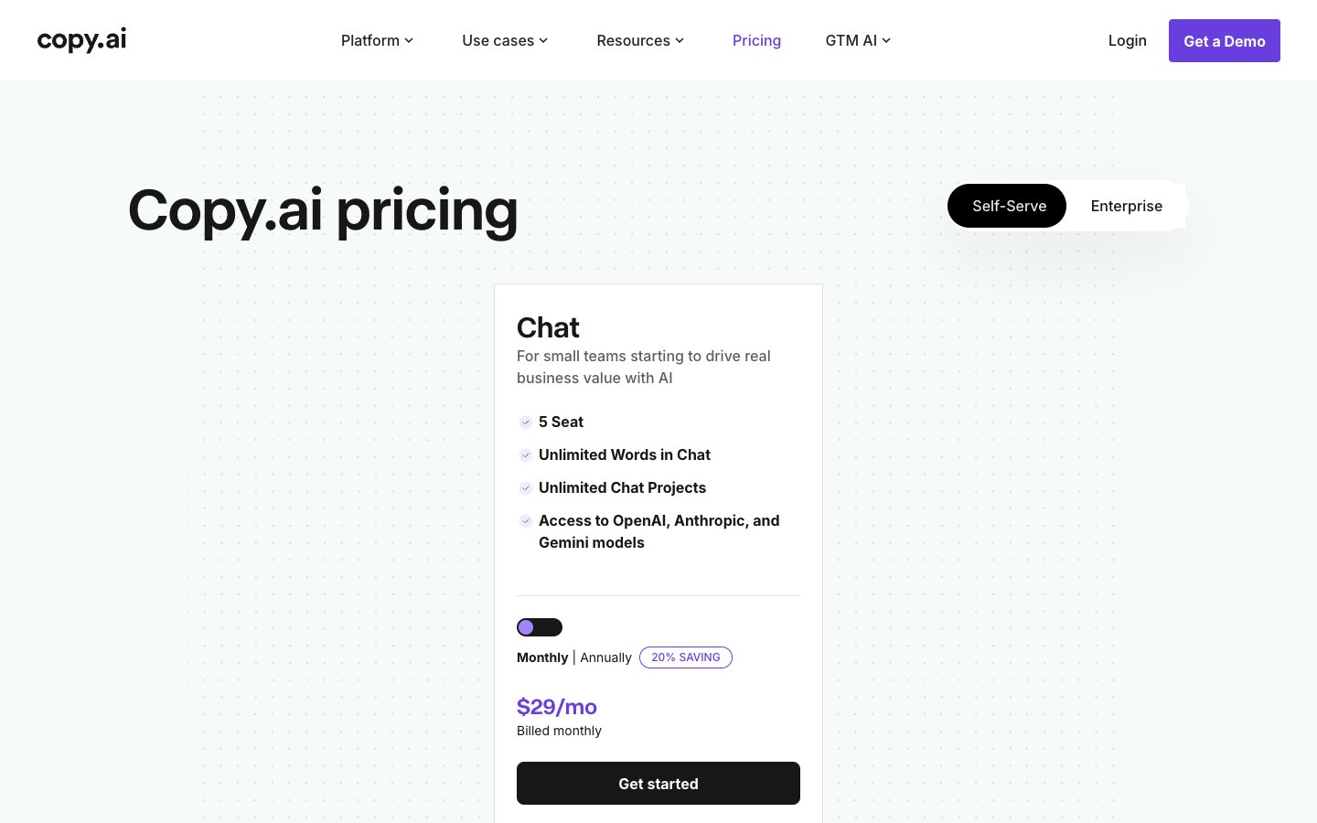Click the checkmark icon beside 5 Seat
This screenshot has width=1317, height=823.
click(x=526, y=422)
